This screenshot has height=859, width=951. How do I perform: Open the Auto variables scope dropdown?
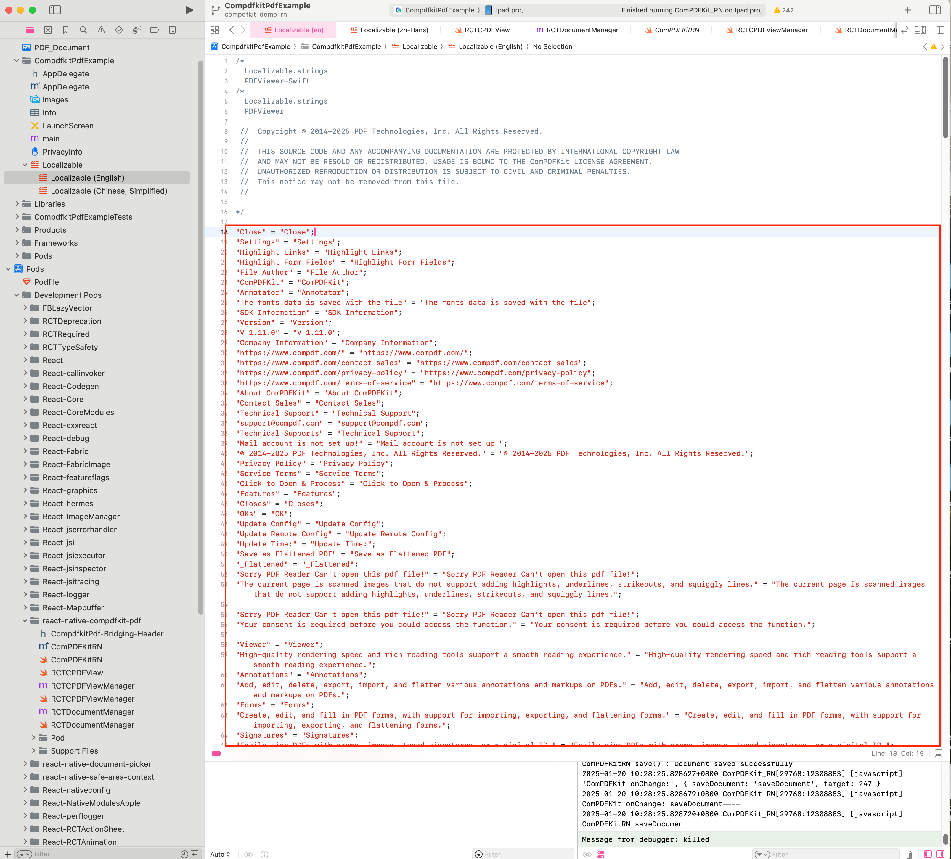(220, 854)
